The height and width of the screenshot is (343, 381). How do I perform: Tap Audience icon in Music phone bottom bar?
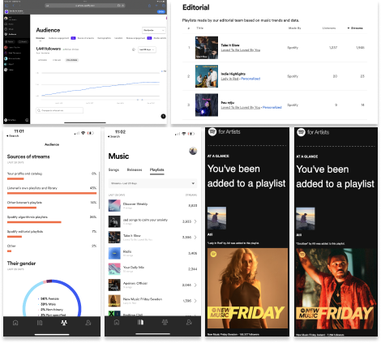tap(165, 322)
